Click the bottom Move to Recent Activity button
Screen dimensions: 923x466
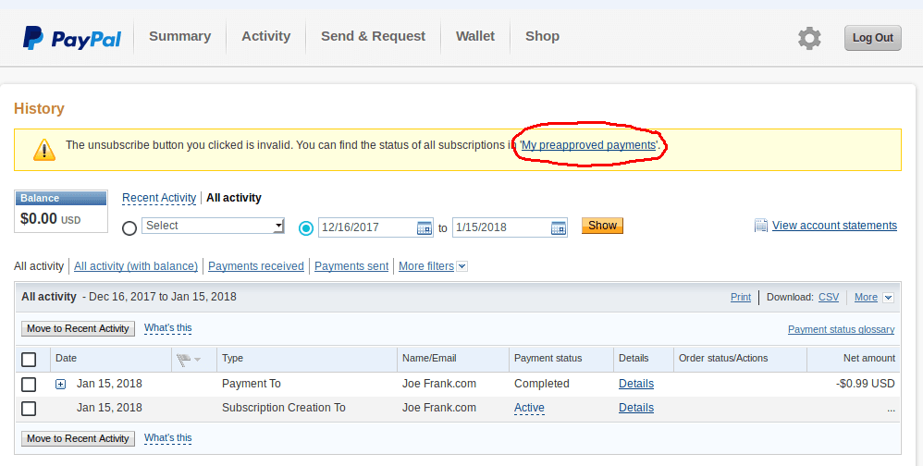point(78,439)
